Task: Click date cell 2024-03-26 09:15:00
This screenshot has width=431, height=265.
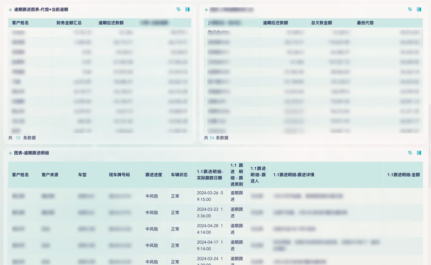Action: pos(210,196)
